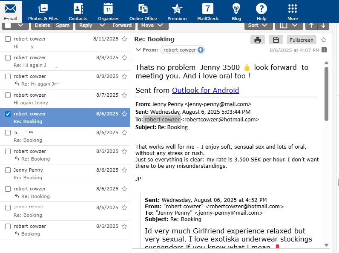Screen dimensions: 339x253
Task: Tick the checkbox for the 8/11/2025 email
Action: (x=8, y=39)
